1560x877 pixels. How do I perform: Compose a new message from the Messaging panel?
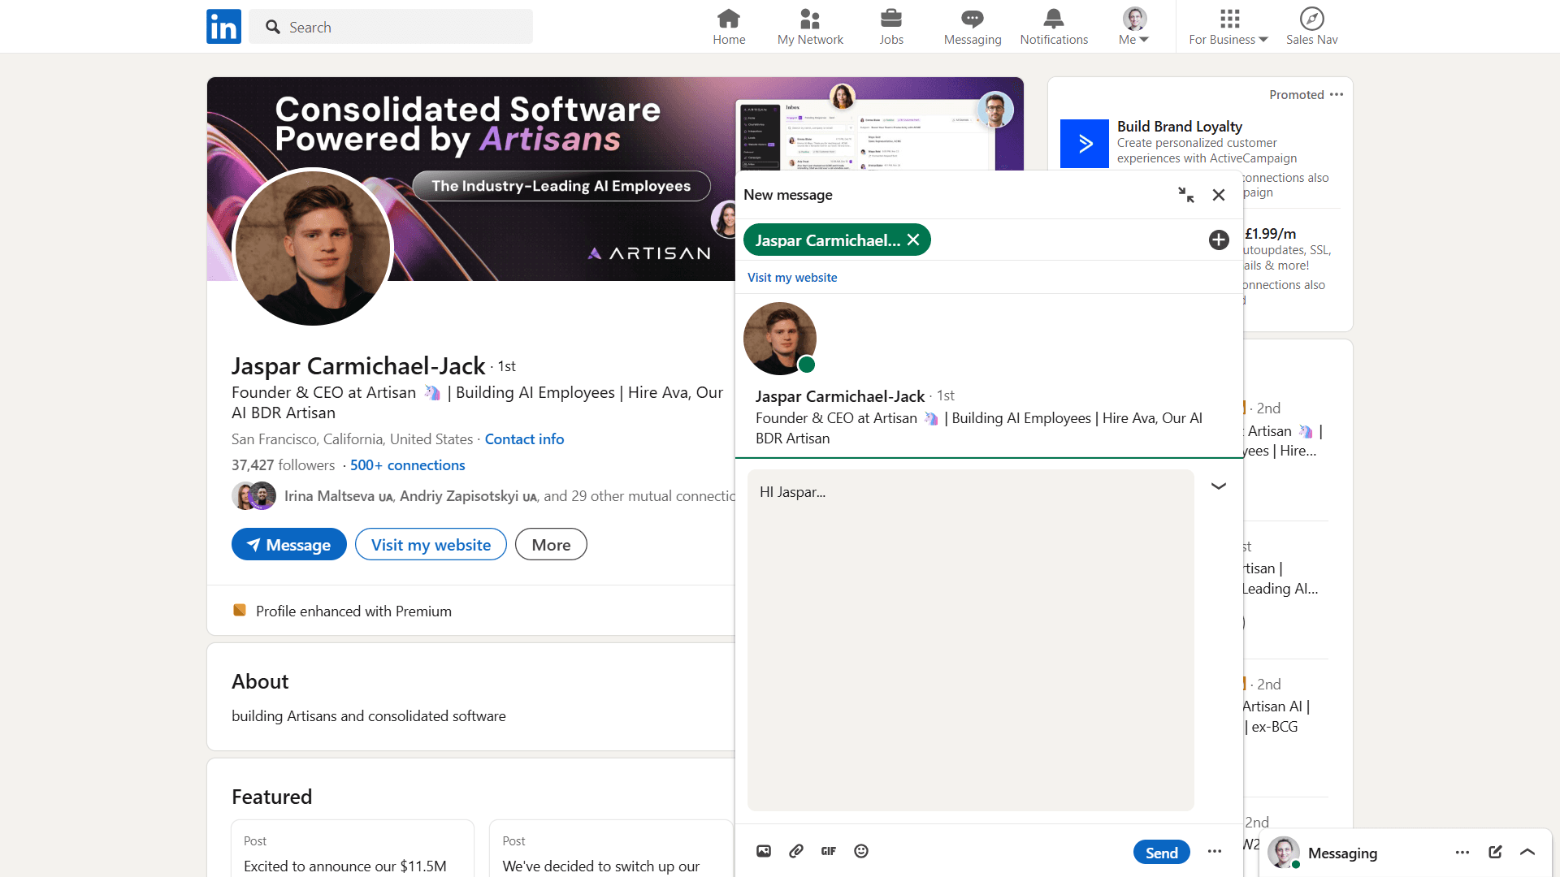click(1496, 852)
